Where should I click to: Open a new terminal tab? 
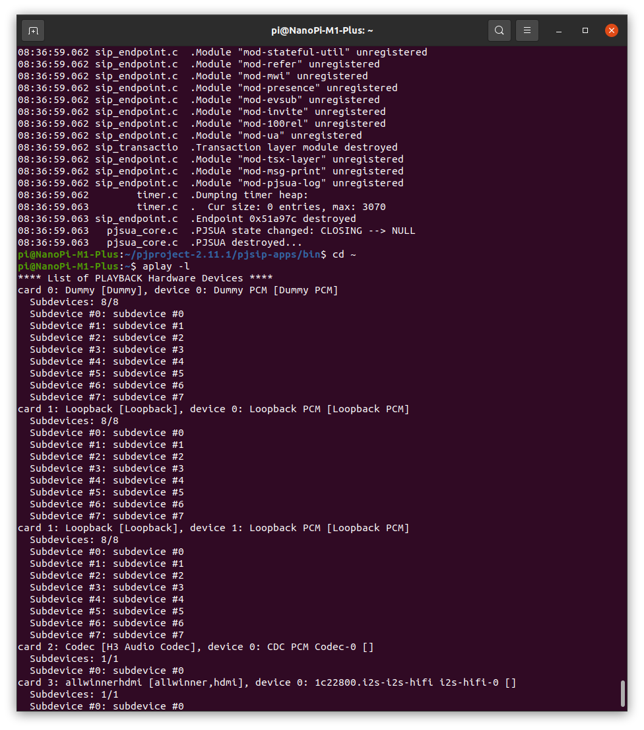[x=33, y=30]
